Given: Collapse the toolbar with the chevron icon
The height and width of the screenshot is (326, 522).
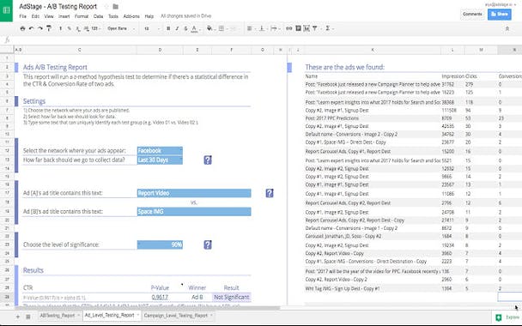Looking at the screenshot, I should point(507,29).
